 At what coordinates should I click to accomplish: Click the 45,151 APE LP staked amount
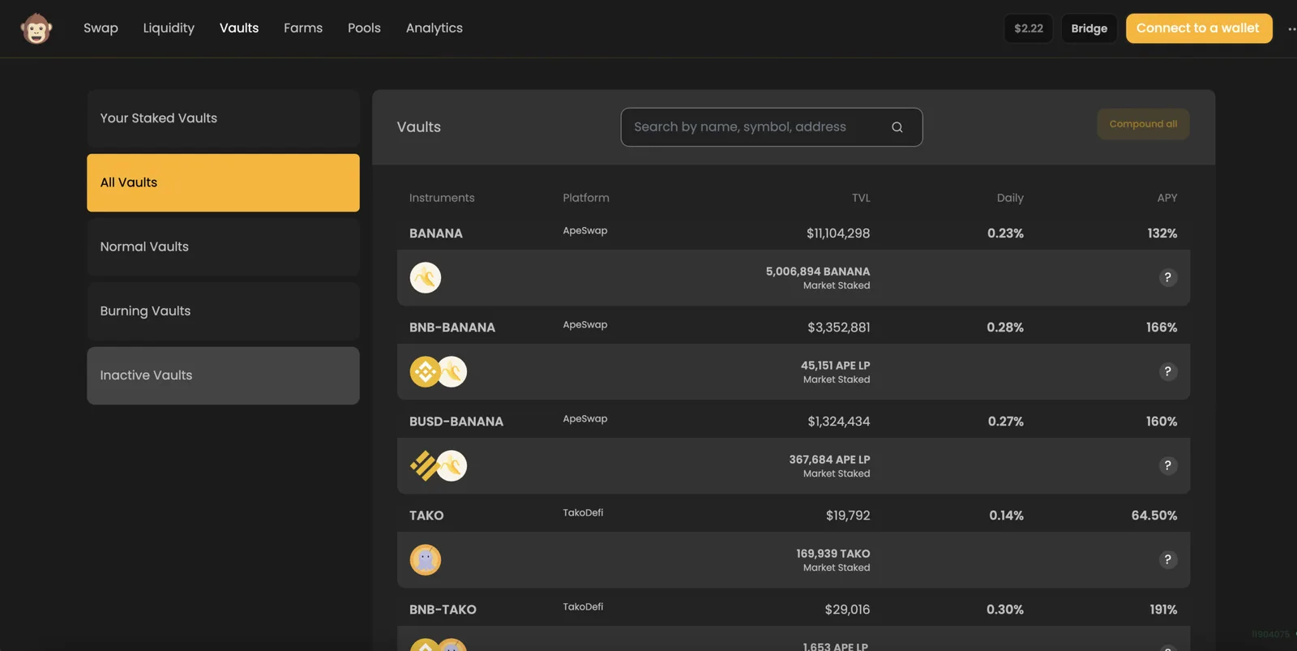point(836,366)
